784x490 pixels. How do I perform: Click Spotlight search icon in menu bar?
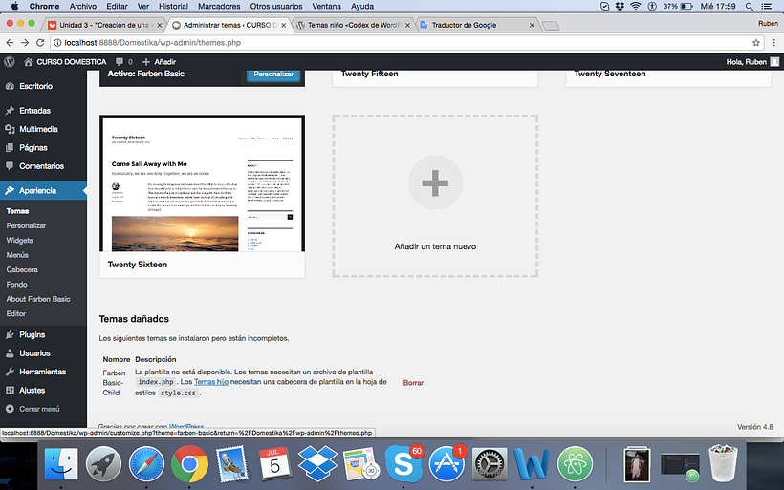click(749, 6)
